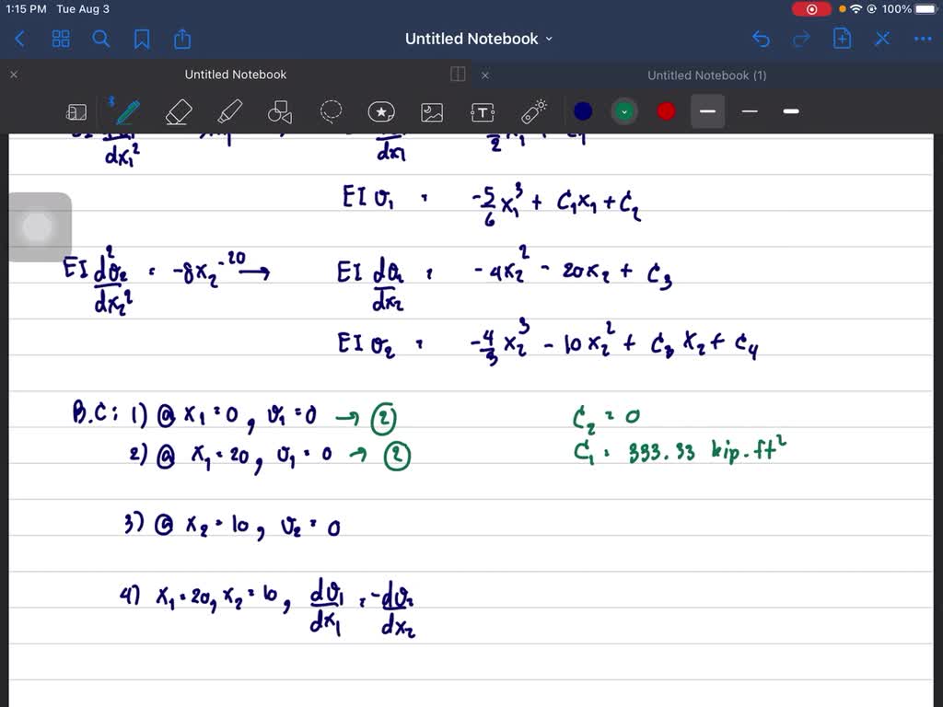Add a text box
Image resolution: width=943 pixels, height=707 pixels.
pyautogui.click(x=483, y=111)
